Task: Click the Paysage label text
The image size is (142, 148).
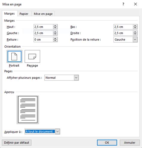Action: (x=32, y=66)
